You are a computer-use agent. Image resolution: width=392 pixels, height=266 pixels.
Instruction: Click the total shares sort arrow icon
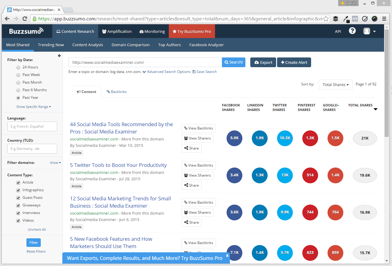376,109
